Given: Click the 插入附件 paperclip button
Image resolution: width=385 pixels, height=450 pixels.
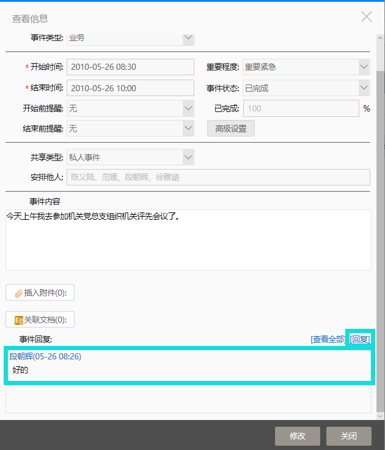Looking at the screenshot, I should tap(40, 293).
